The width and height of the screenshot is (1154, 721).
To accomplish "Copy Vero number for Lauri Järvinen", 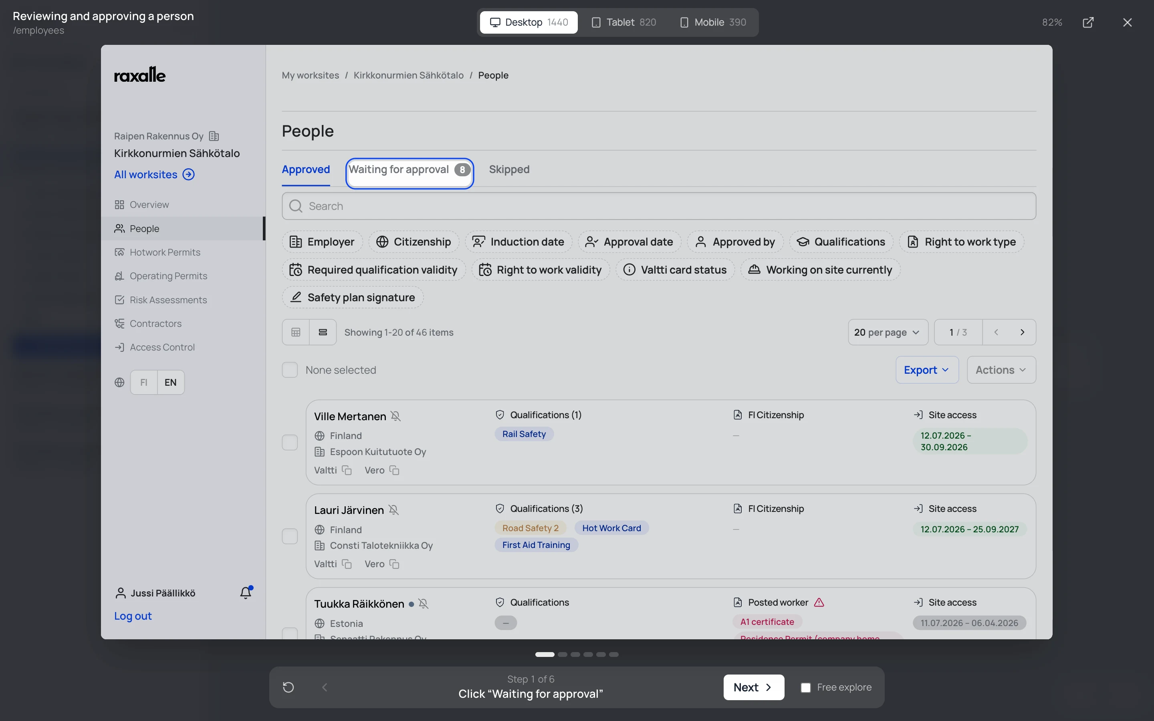I will click(394, 564).
